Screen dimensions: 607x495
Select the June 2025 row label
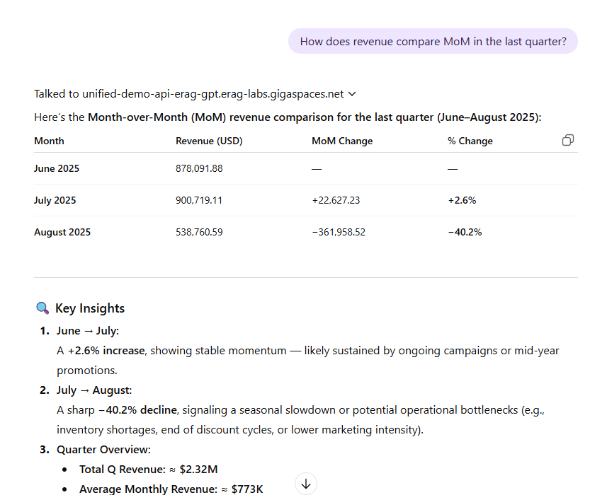coord(57,168)
